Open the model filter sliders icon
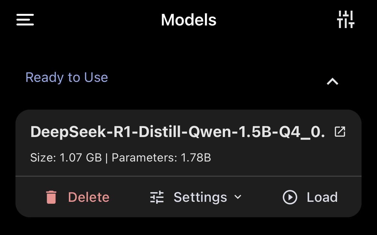This screenshot has height=235, width=377. pos(345,20)
